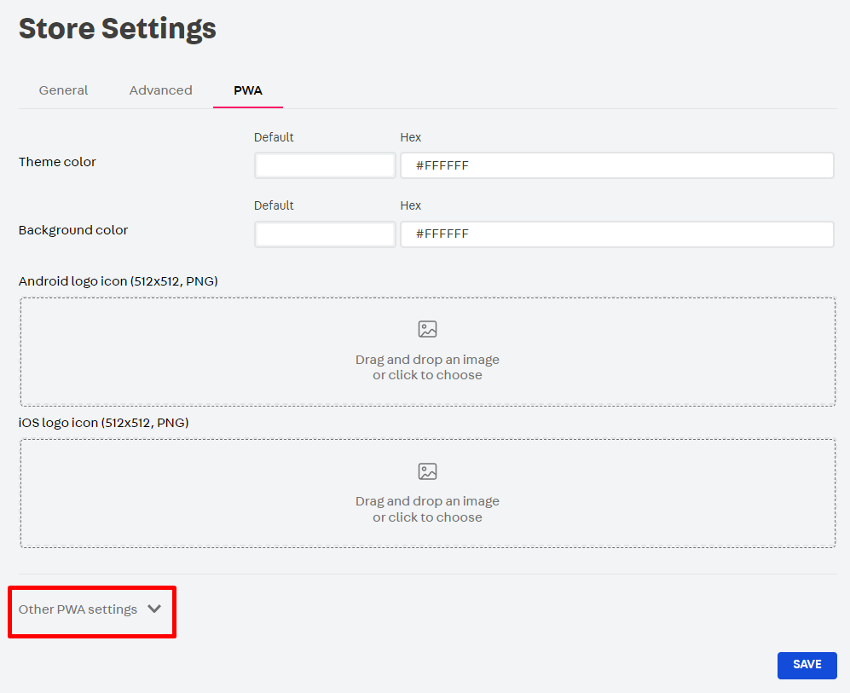Expand the Other PWA settings chevron arrow
This screenshot has height=693, width=850.
point(154,609)
